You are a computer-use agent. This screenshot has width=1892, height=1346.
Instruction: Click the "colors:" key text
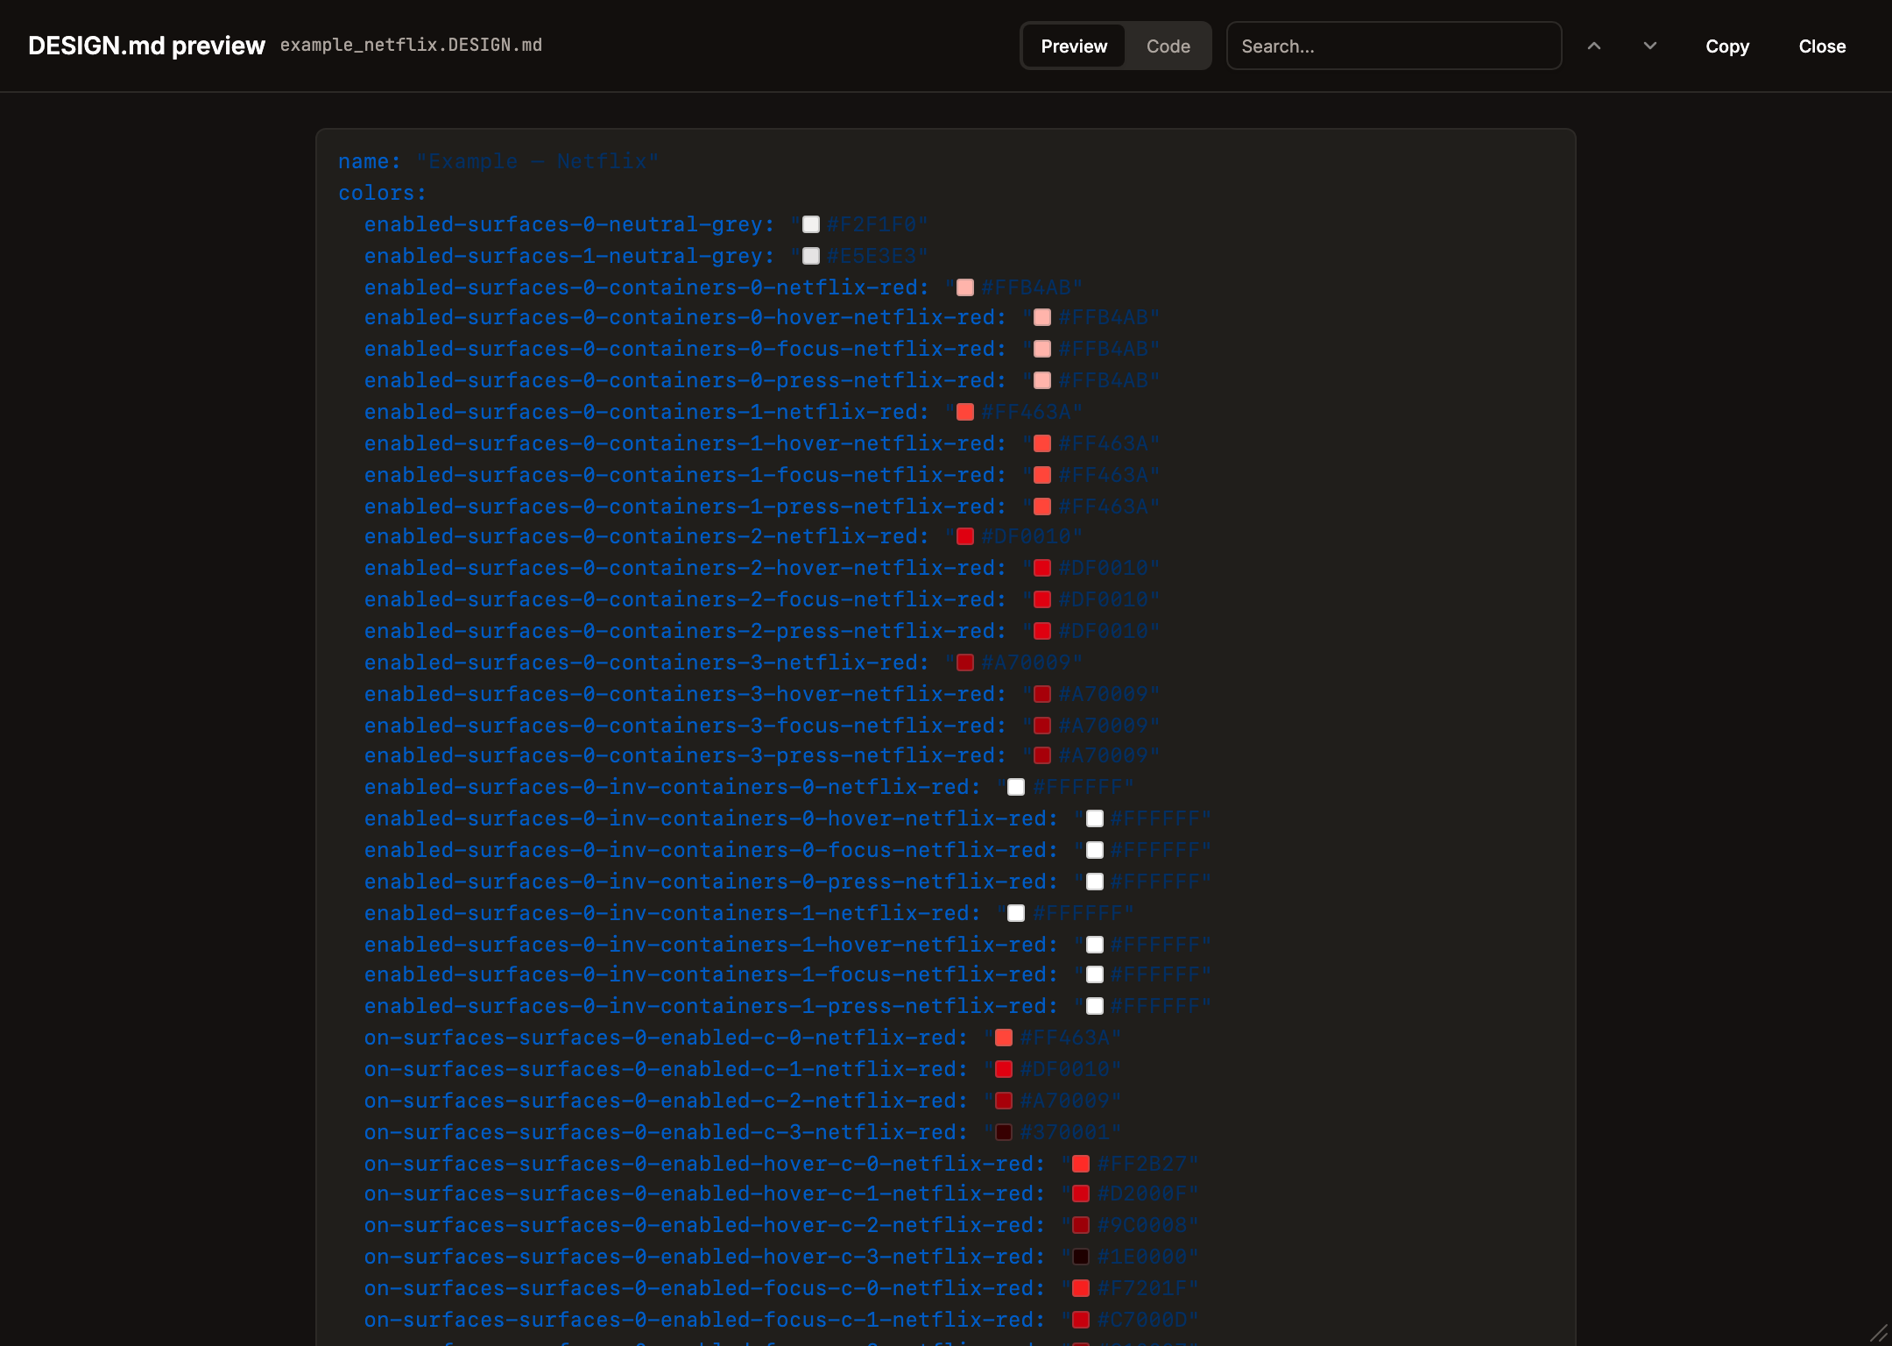(x=383, y=194)
